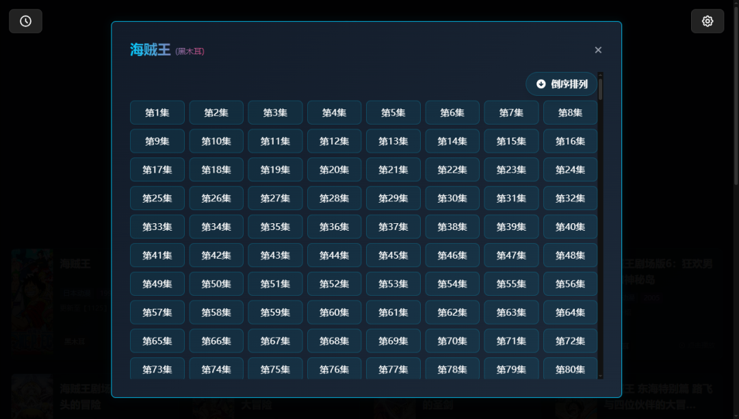Viewport: 739px width, 419px height.
Task: Choose episode 第51集
Action: 275,283
